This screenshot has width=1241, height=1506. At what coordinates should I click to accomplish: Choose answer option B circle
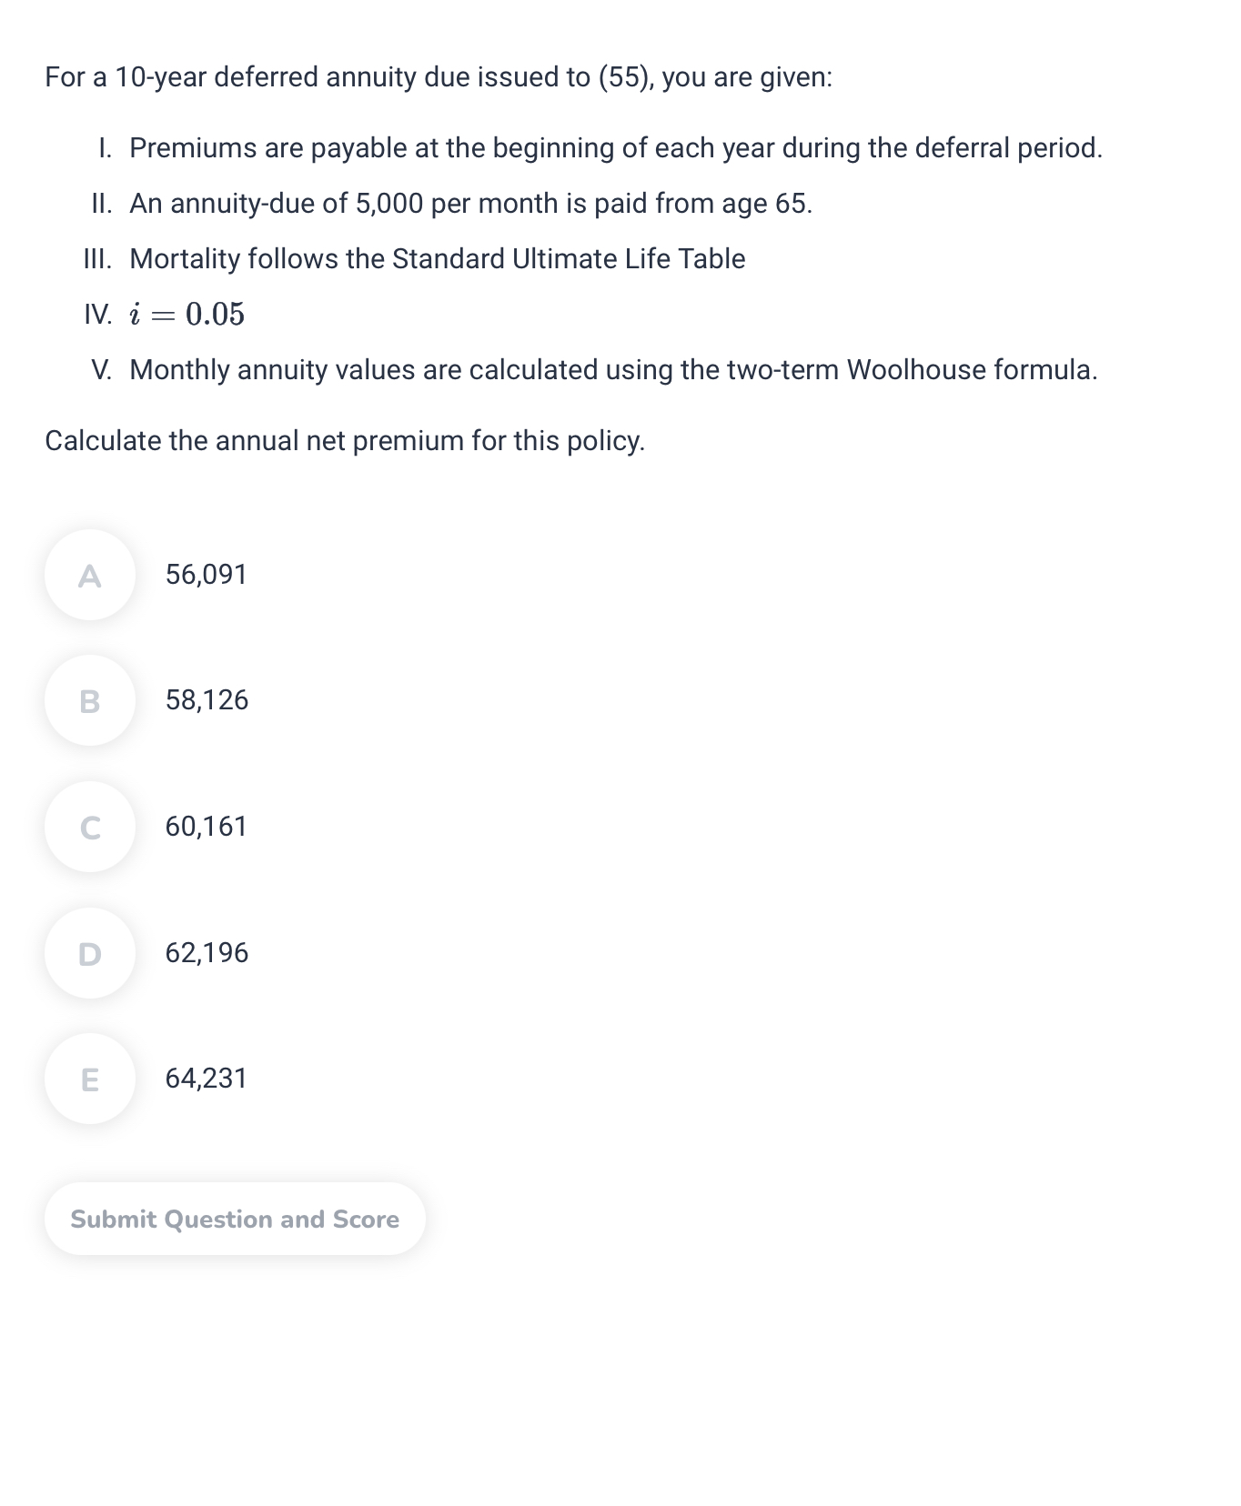[x=90, y=700]
